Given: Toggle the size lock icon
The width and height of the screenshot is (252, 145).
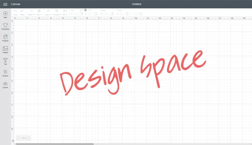Looking at the screenshot, I should pos(86,10).
